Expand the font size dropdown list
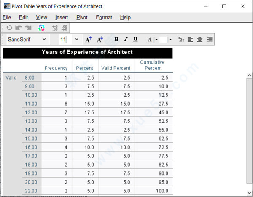Viewport: 253px width, 197px height. (77, 40)
